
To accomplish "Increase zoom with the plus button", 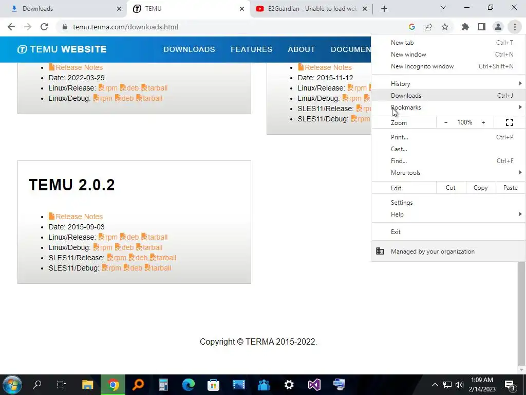I will [x=483, y=122].
